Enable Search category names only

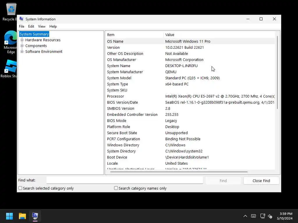[x=116, y=188]
